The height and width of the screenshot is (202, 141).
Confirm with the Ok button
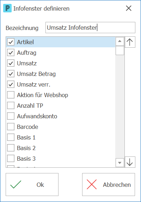[x=32, y=184]
